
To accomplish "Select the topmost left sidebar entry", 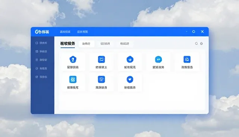I will [41, 43].
